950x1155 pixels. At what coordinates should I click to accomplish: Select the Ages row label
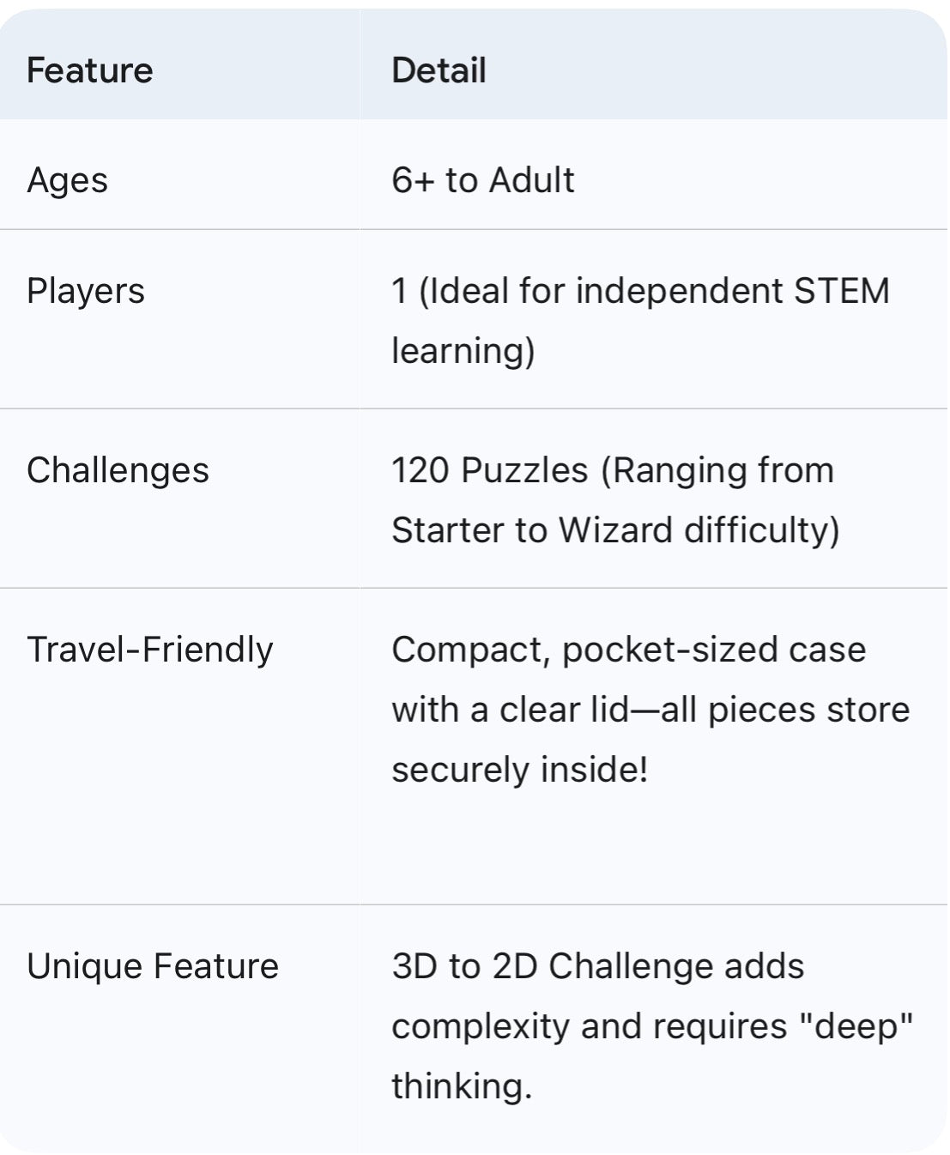tap(67, 180)
